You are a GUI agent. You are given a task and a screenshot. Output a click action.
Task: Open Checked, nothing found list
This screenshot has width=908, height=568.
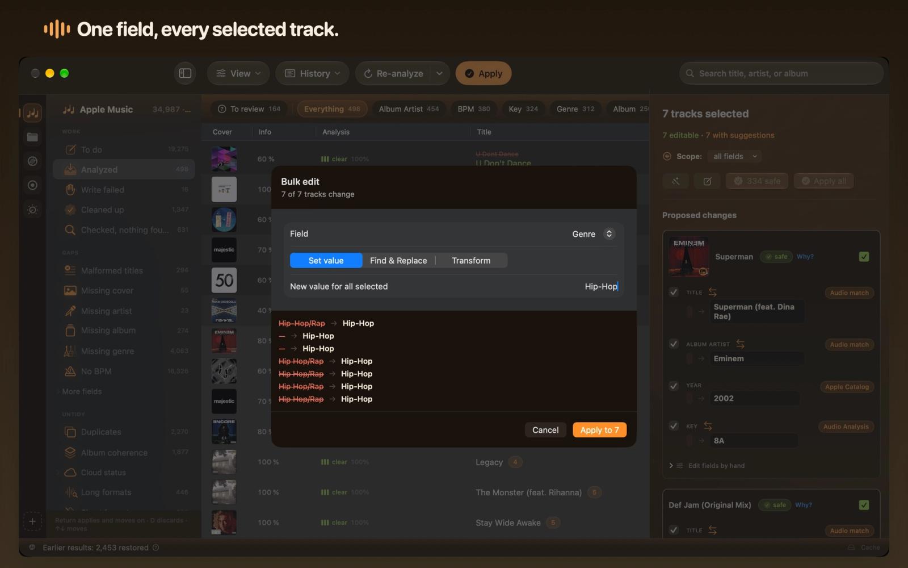[x=124, y=229]
